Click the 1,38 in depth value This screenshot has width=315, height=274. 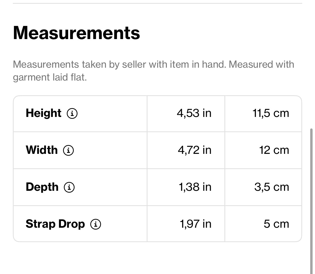195,187
